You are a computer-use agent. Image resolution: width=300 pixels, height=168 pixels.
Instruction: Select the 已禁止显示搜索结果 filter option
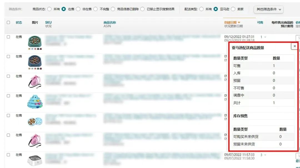point(142,9)
